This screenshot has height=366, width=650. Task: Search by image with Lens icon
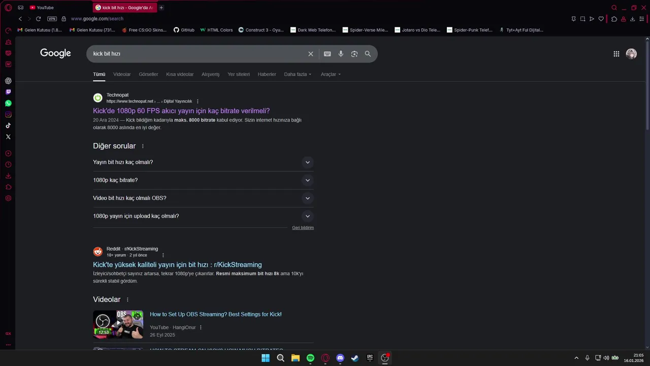pyautogui.click(x=354, y=54)
